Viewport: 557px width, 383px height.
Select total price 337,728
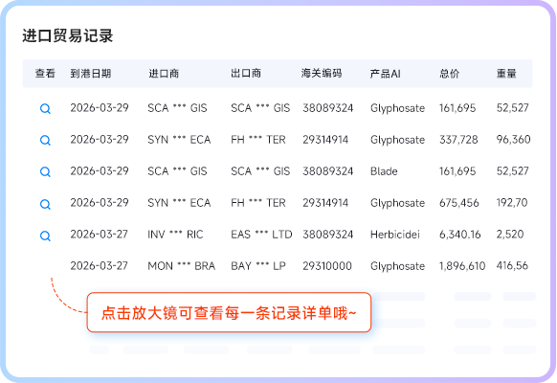[x=458, y=140]
